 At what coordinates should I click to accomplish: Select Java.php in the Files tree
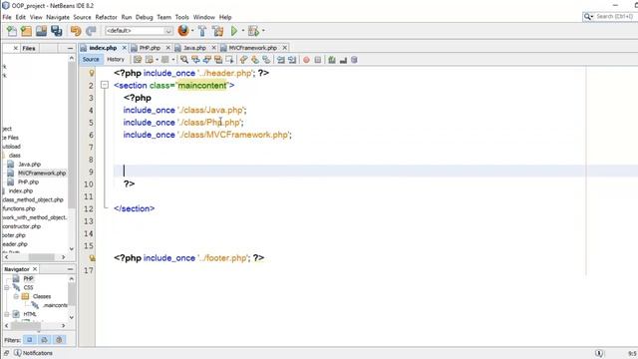pyautogui.click(x=29, y=164)
